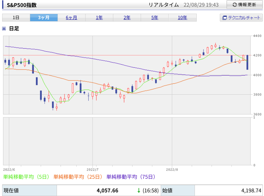Click the 2022/7 axis label
This screenshot has height=196, width=264.
pyautogui.click(x=93, y=170)
